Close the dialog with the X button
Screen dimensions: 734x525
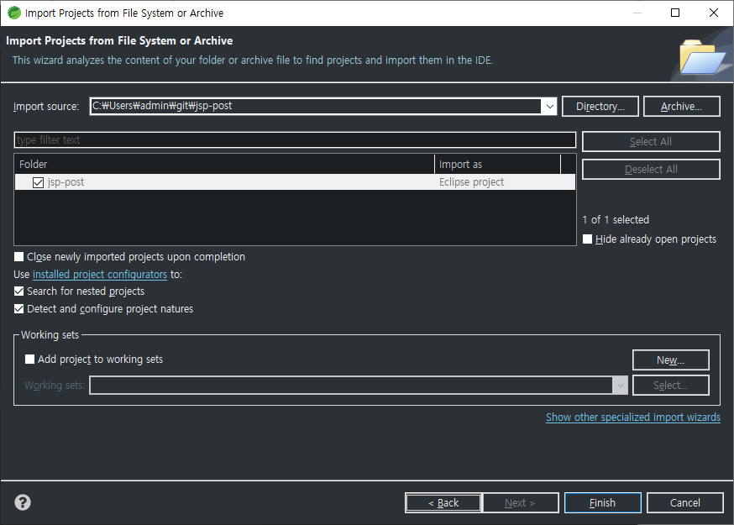coord(713,13)
